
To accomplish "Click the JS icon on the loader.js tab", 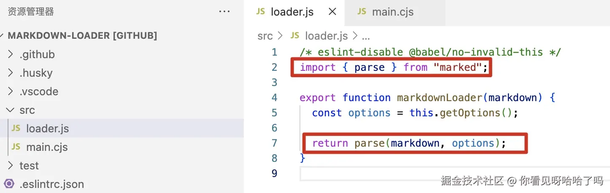I will [x=260, y=12].
